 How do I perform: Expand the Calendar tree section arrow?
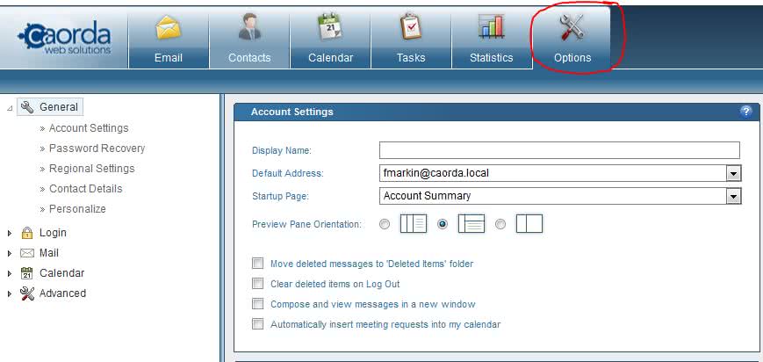(10, 274)
